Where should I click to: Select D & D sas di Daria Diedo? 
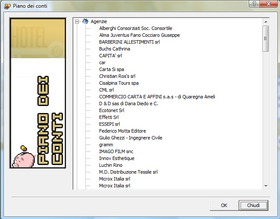(x=129, y=104)
